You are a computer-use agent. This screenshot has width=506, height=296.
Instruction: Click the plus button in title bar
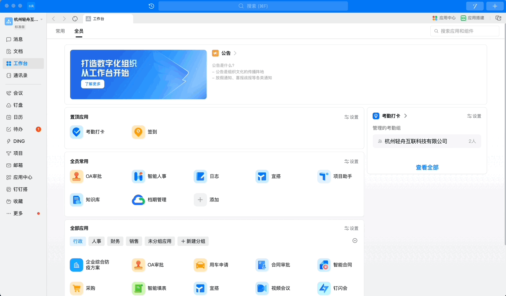pos(495,6)
